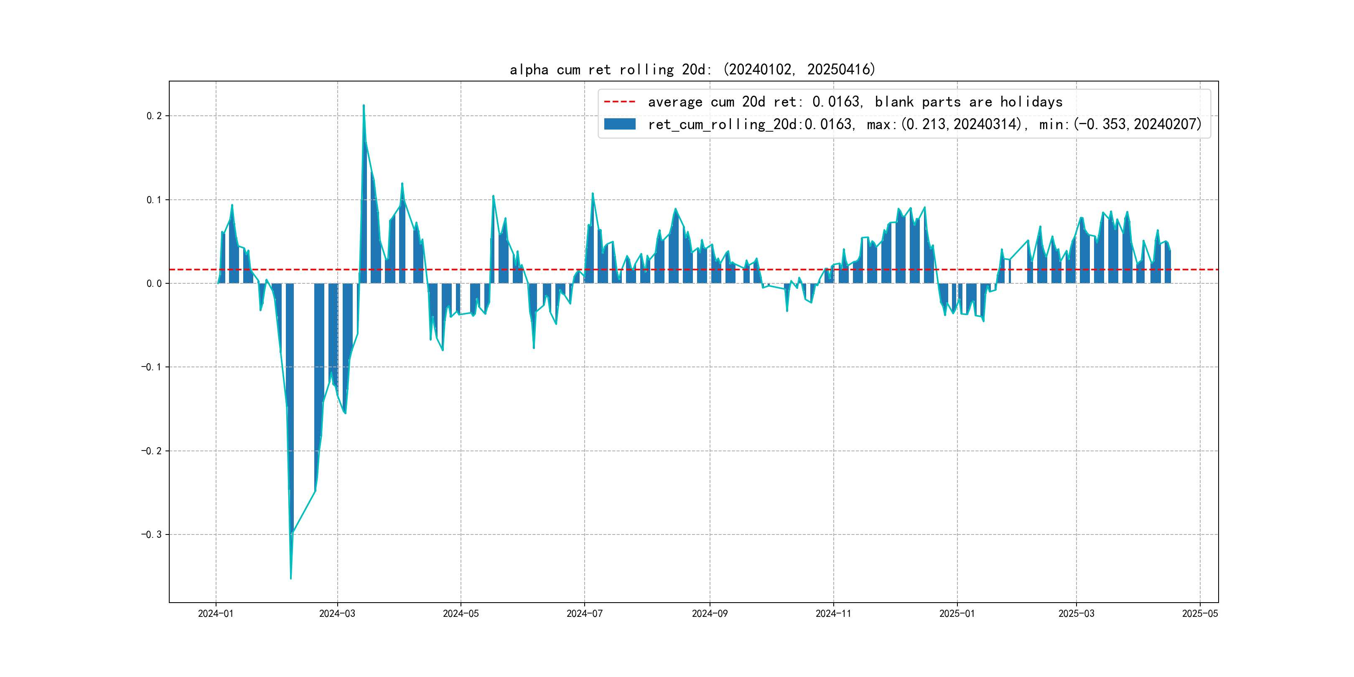Click the maximum peak tip in March 2024
1354x677 pixels.
click(364, 106)
